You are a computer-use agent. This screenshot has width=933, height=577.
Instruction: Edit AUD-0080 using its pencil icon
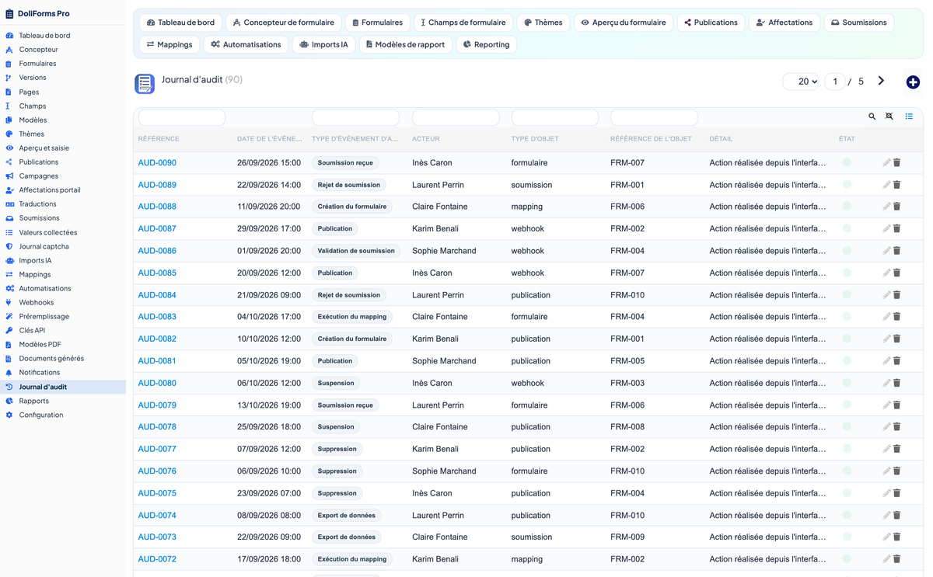[886, 383]
